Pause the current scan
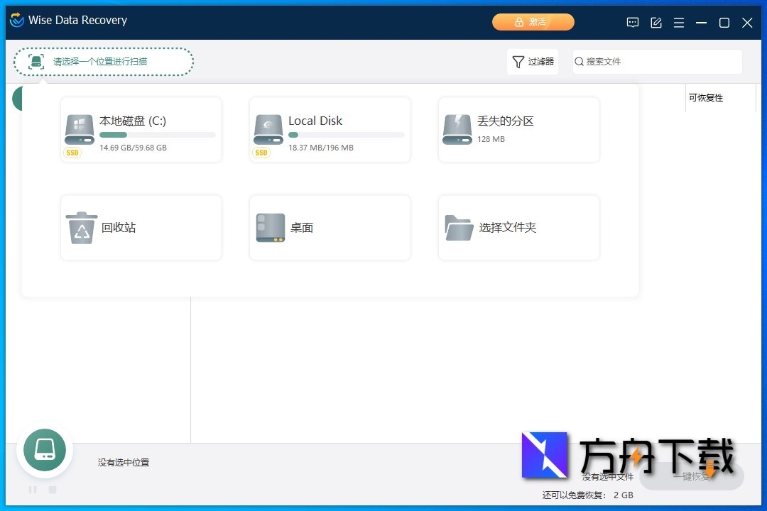Screen dimensions: 767x511 click(x=32, y=489)
